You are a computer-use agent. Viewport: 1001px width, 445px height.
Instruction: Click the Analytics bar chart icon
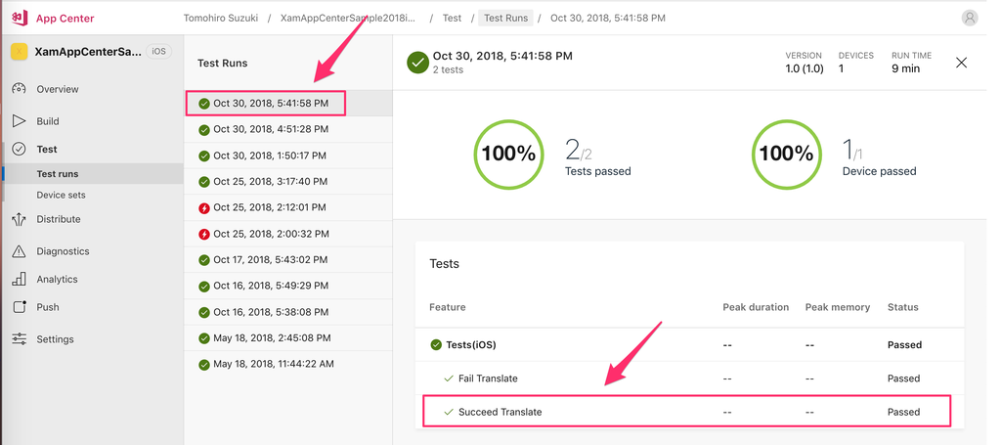coord(19,279)
